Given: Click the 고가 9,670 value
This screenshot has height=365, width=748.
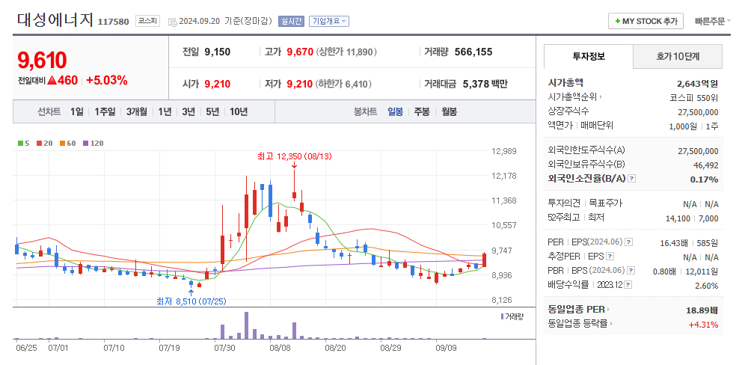Looking at the screenshot, I should 300,52.
